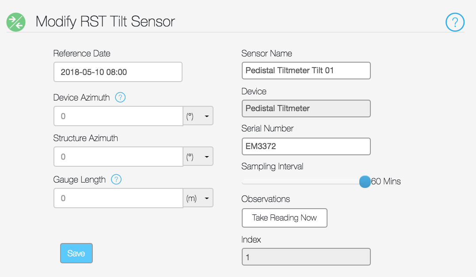The image size is (476, 277).
Task: Click the Modify RST Tilt Sensor title
Action: [x=104, y=22]
